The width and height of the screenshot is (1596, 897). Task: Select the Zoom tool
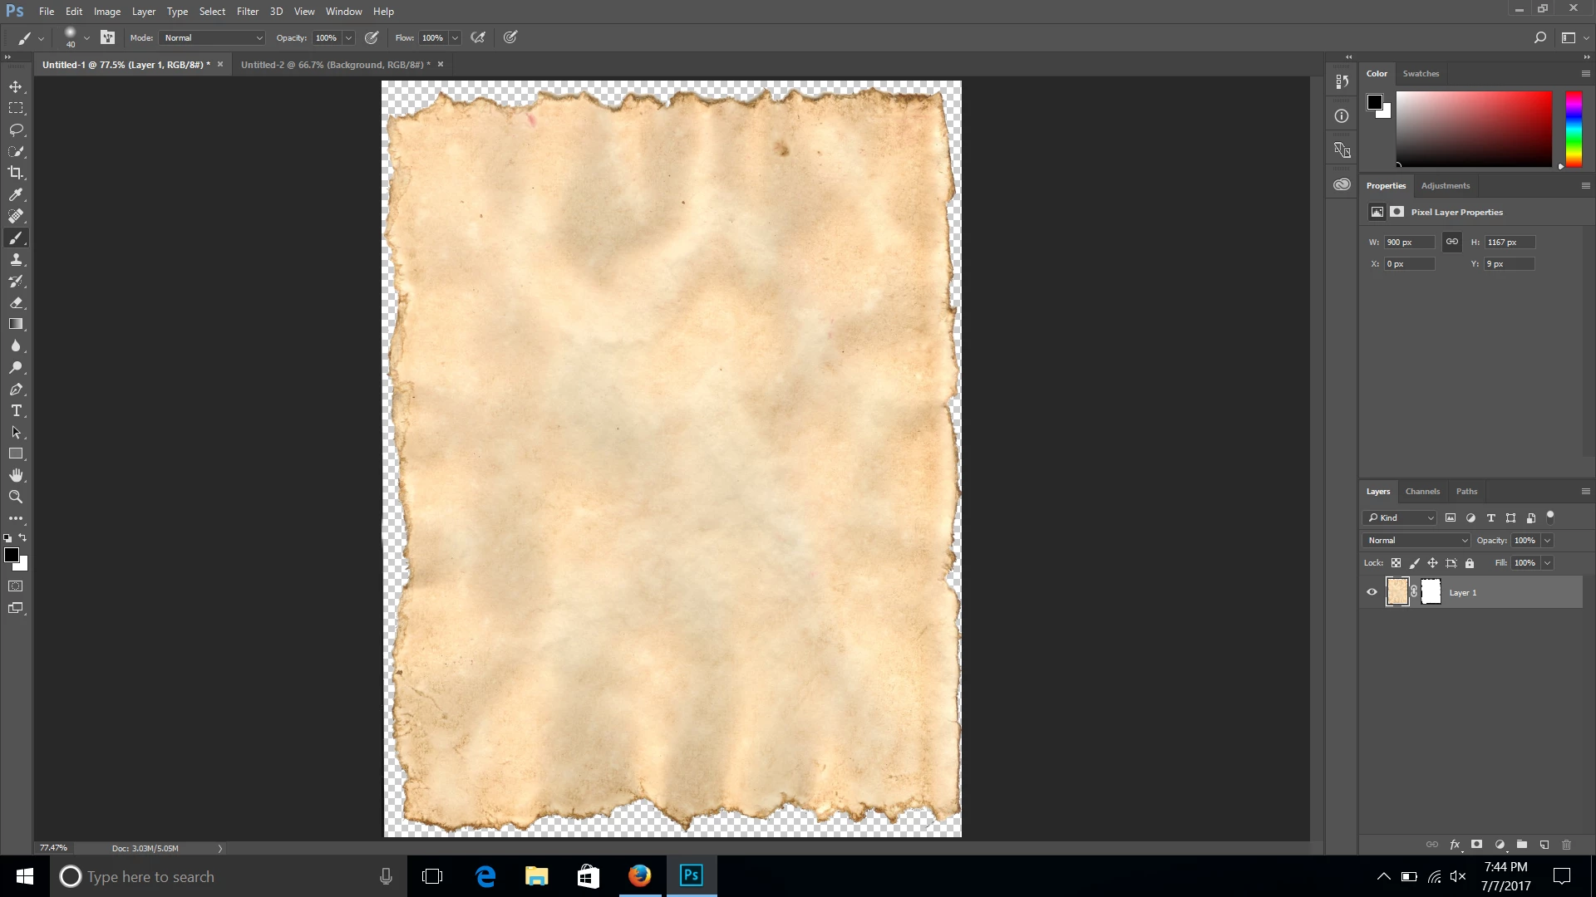click(16, 497)
